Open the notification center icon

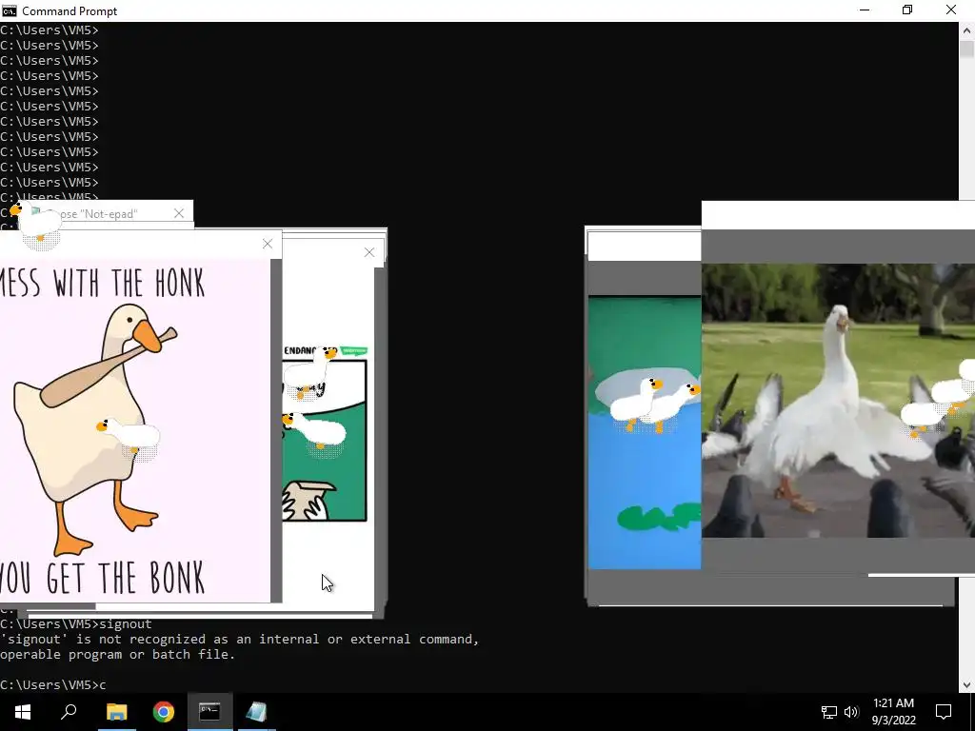click(944, 712)
